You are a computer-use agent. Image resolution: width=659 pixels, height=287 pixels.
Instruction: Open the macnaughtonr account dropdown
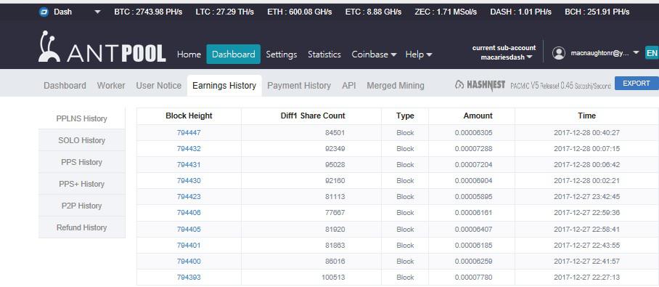coord(605,53)
